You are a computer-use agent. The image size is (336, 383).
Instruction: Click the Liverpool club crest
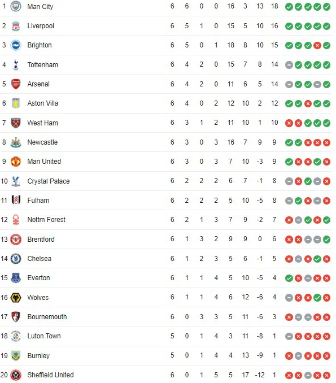(16, 26)
